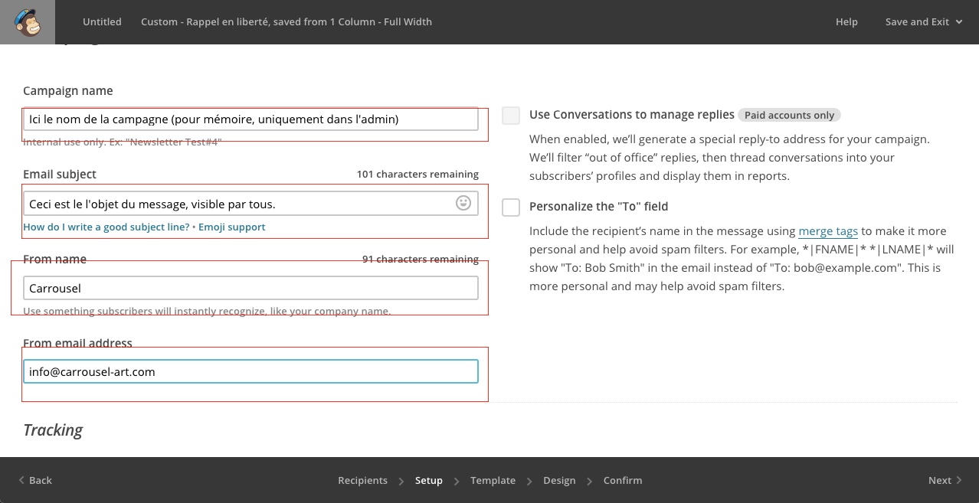Check Personalize the "To" field
Viewport: 979px width, 503px height.
tap(511, 207)
